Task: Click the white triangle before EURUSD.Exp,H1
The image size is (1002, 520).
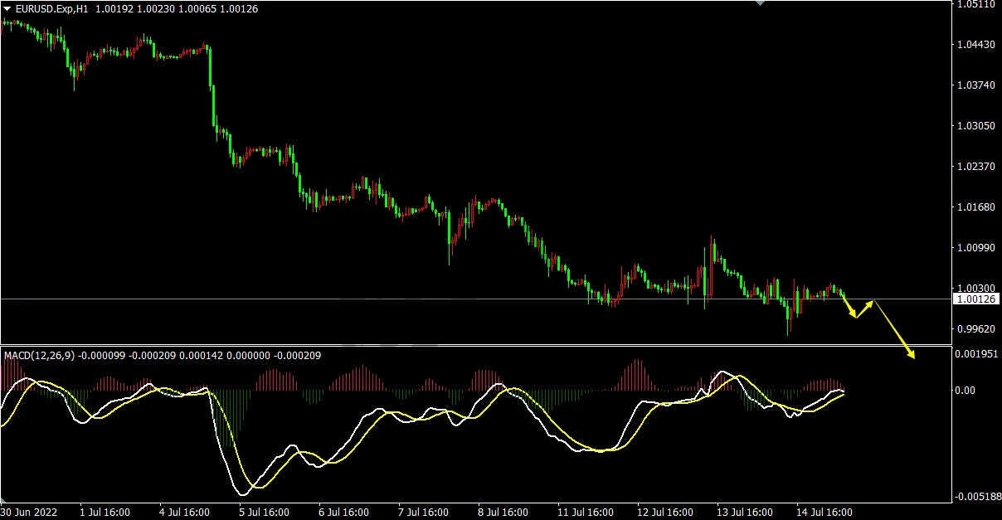Action: pos(7,7)
